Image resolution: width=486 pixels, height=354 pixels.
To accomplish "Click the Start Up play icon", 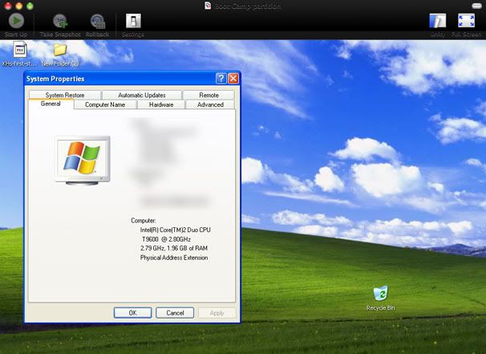I will 16,21.
